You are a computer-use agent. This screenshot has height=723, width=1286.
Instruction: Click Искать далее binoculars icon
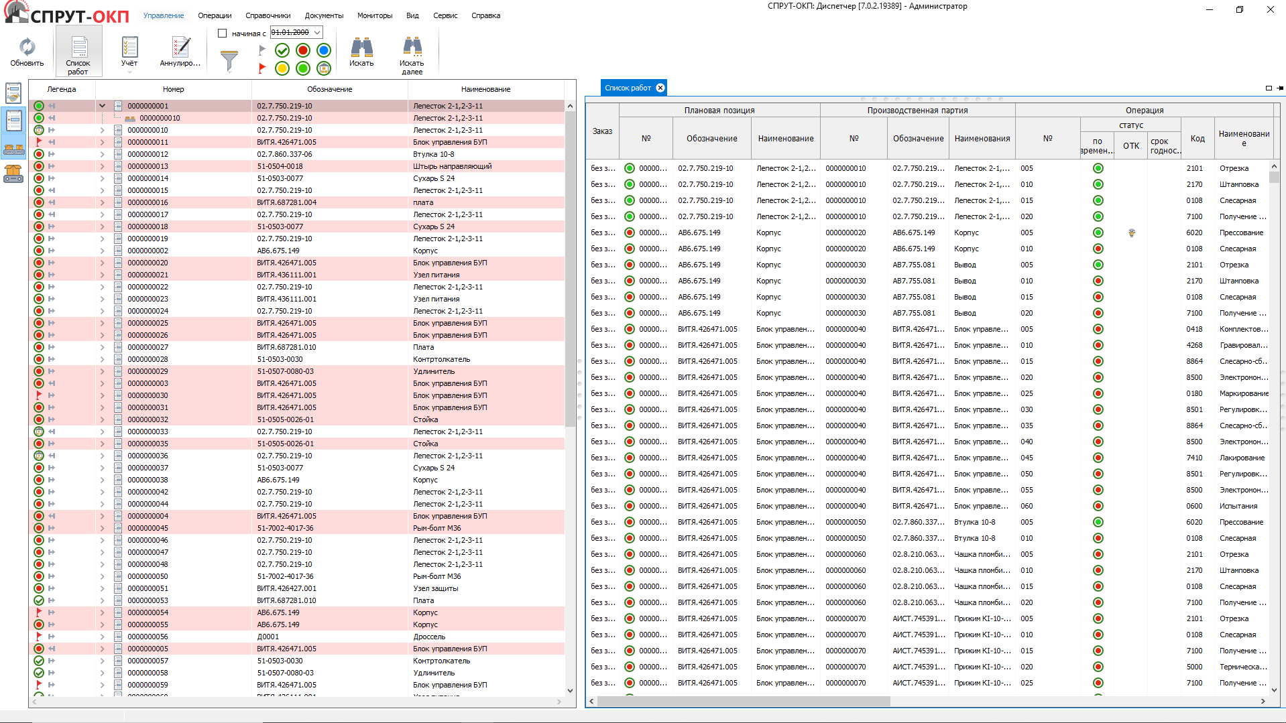click(x=412, y=48)
